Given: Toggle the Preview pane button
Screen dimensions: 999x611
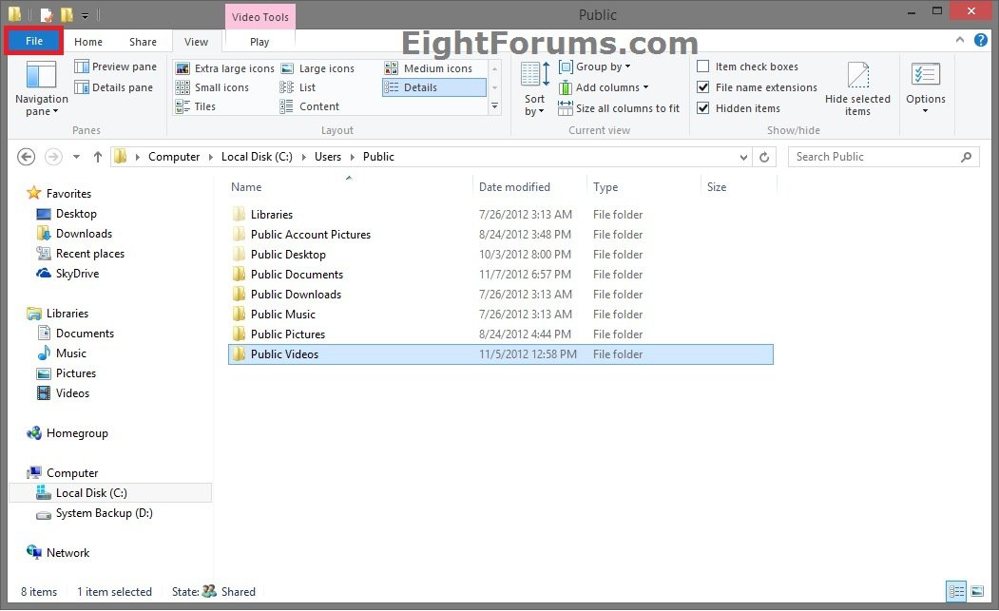Looking at the screenshot, I should click(116, 67).
